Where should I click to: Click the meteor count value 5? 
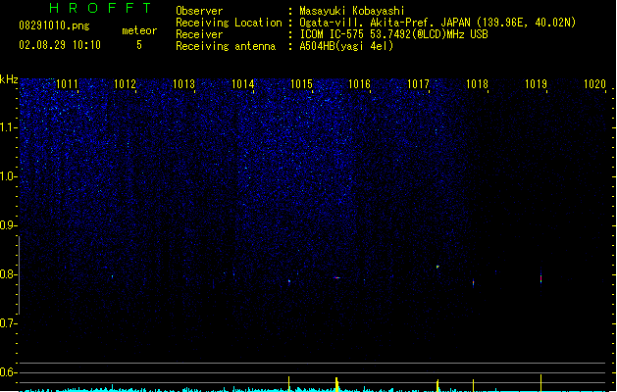tap(139, 45)
